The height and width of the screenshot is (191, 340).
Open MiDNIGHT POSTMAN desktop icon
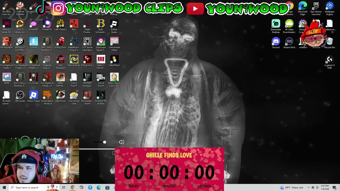pos(20,44)
